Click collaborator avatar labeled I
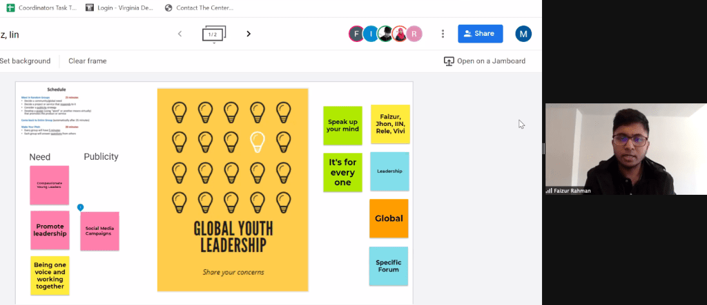Viewport: 707px width, 305px height. (371, 34)
